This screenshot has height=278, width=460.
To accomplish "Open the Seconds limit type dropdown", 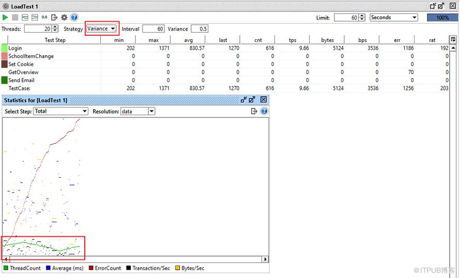I will coord(394,18).
